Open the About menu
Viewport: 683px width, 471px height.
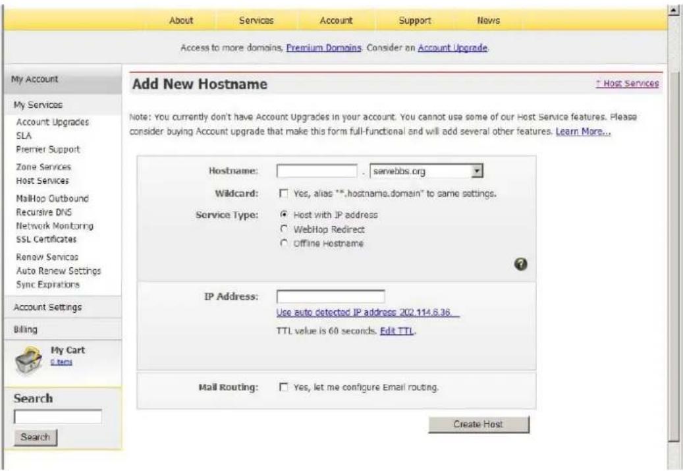pos(181,20)
